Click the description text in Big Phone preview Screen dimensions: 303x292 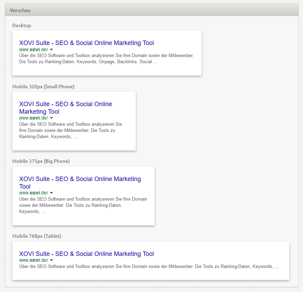83,205
